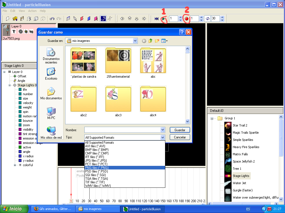This screenshot has width=285, height=213.
Task: Click the New project toolbar icon
Action: click(8, 19)
